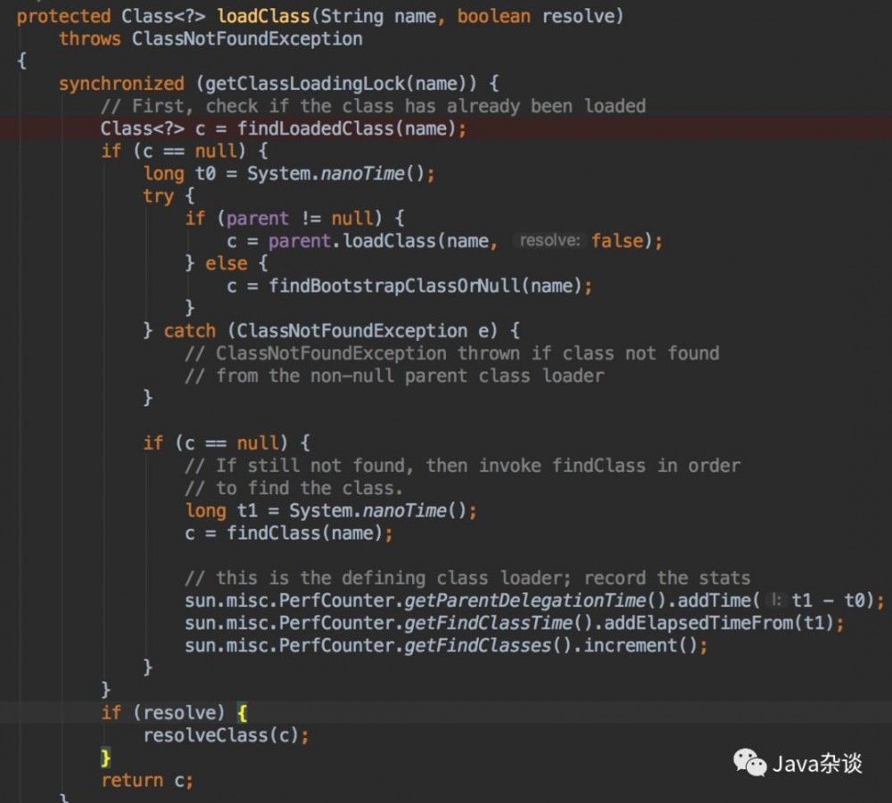Click comment 'ClassNotFoundException thrown if class not found'
The height and width of the screenshot is (803, 892).
[x=452, y=353]
